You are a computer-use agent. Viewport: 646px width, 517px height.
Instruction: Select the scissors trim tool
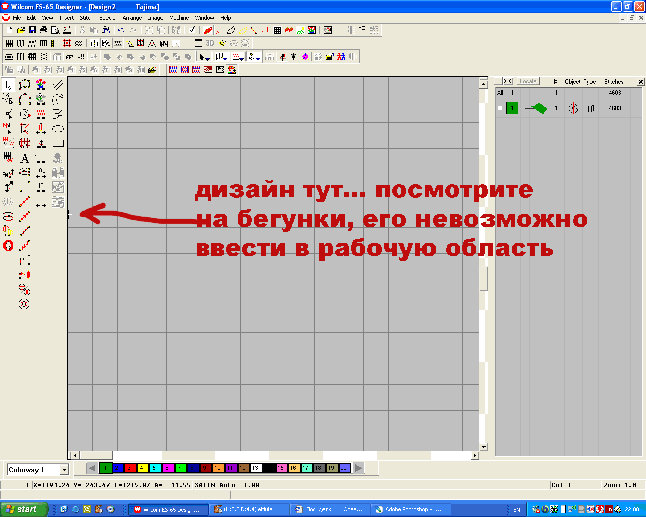point(8,173)
